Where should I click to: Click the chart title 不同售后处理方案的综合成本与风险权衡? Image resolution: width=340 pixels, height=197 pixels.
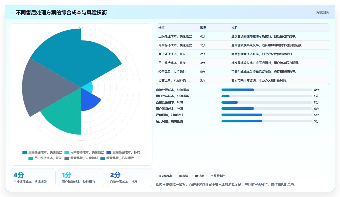coord(61,12)
